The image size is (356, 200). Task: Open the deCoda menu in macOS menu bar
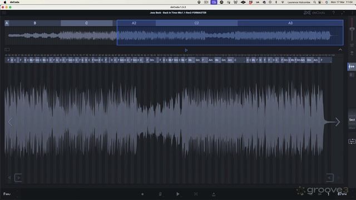14,2
